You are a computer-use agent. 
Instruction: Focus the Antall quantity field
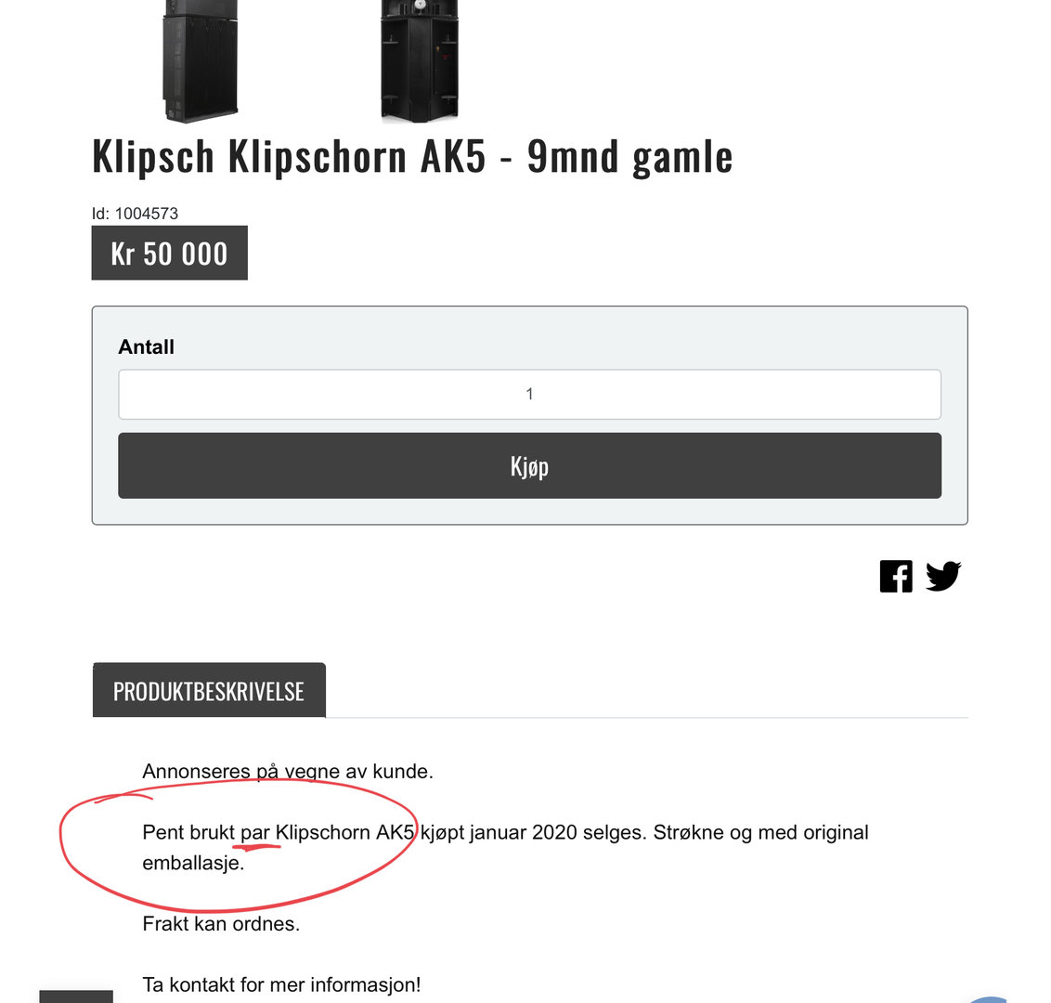(529, 394)
